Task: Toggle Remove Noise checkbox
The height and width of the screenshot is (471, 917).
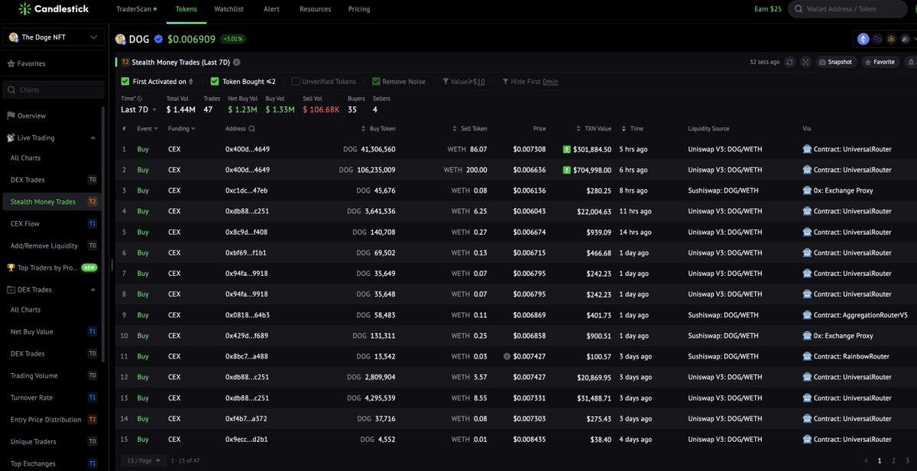Action: tap(376, 81)
